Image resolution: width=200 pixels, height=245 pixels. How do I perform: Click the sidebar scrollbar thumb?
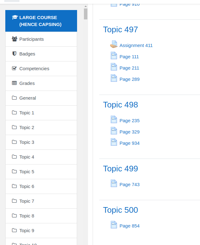85,14
